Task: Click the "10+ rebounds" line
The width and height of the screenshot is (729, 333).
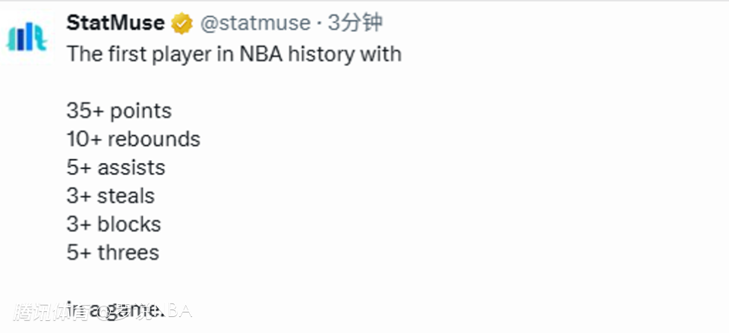Action: click(134, 140)
